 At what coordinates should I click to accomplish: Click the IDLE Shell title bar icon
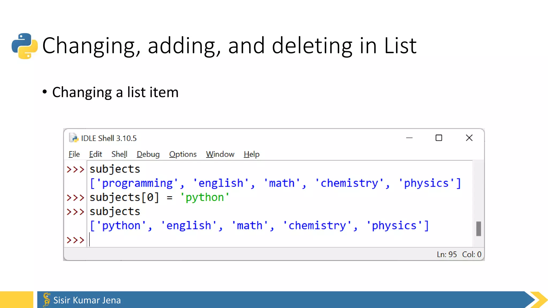pyautogui.click(x=73, y=138)
